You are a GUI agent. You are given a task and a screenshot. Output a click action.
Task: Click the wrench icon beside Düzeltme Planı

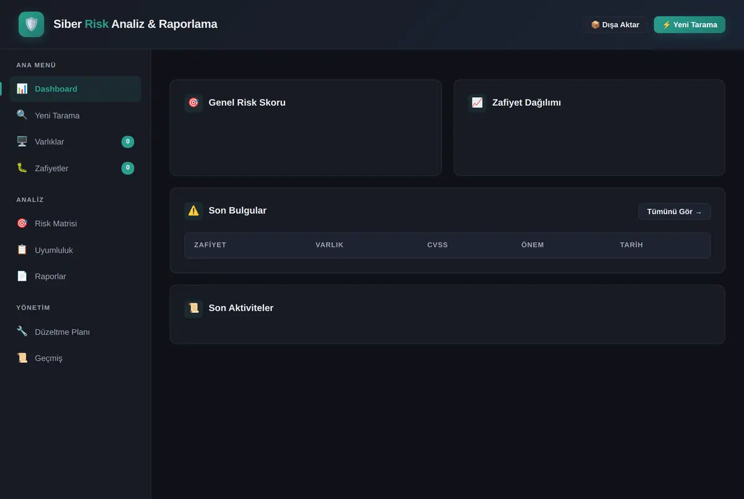22,332
